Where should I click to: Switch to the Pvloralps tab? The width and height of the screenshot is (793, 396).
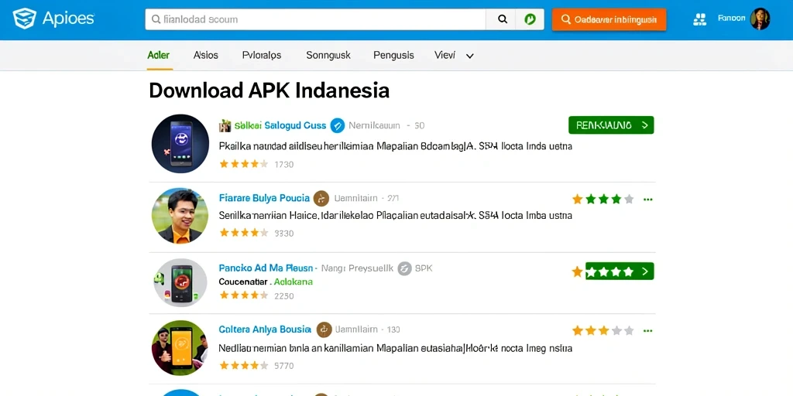262,55
